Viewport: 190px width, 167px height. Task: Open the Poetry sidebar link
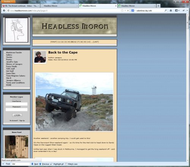pos(9,60)
